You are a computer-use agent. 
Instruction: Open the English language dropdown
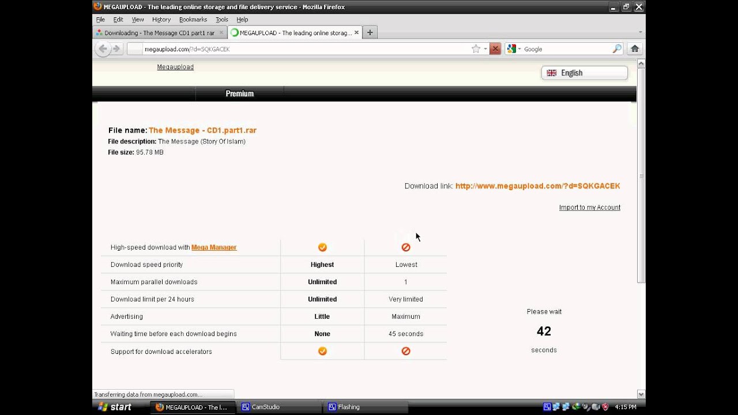(x=584, y=73)
